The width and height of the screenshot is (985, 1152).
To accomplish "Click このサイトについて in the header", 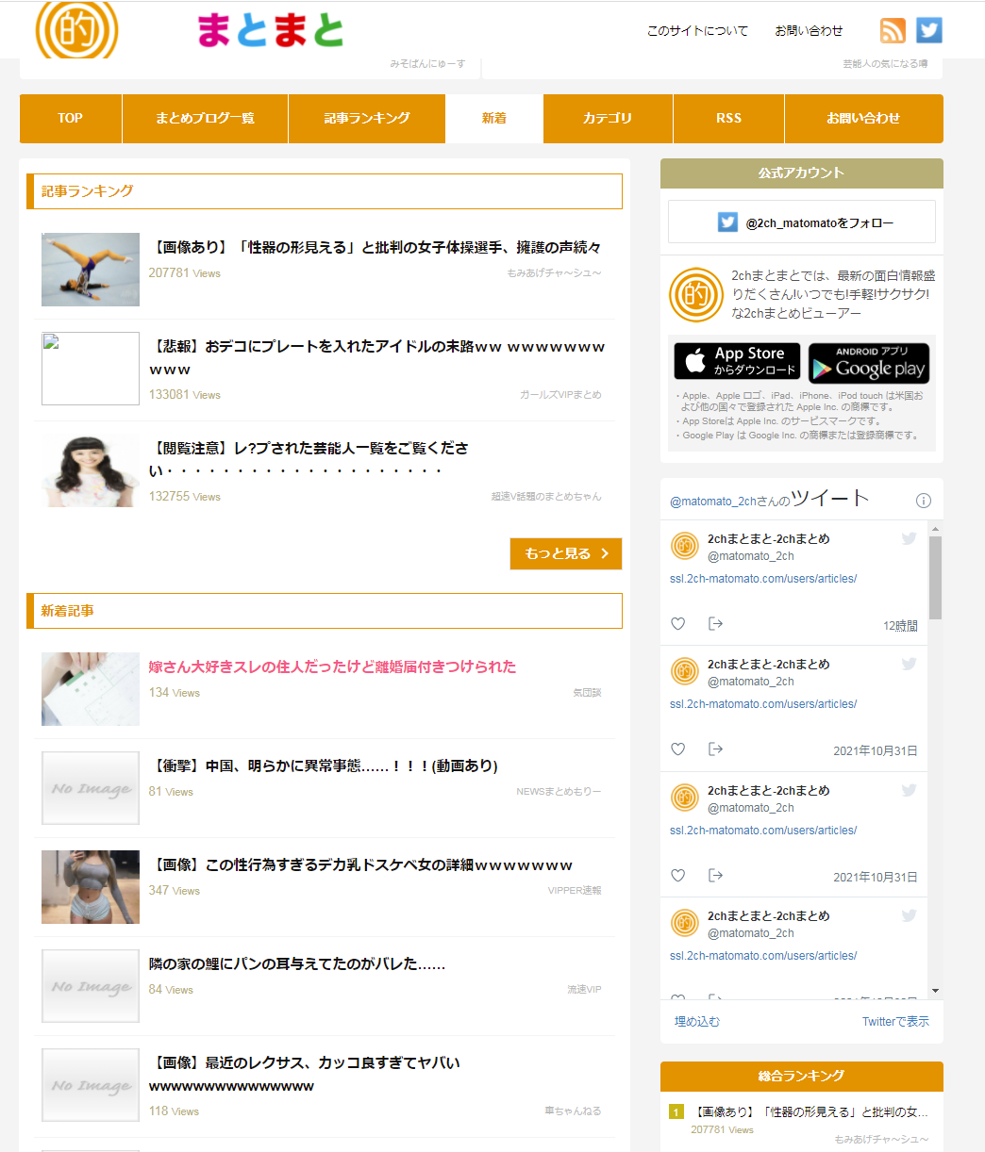I will 697,31.
